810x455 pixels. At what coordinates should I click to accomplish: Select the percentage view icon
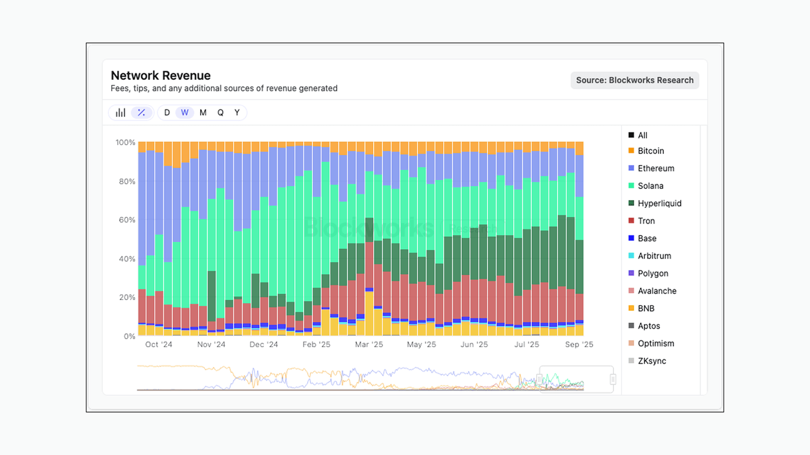[x=141, y=113]
